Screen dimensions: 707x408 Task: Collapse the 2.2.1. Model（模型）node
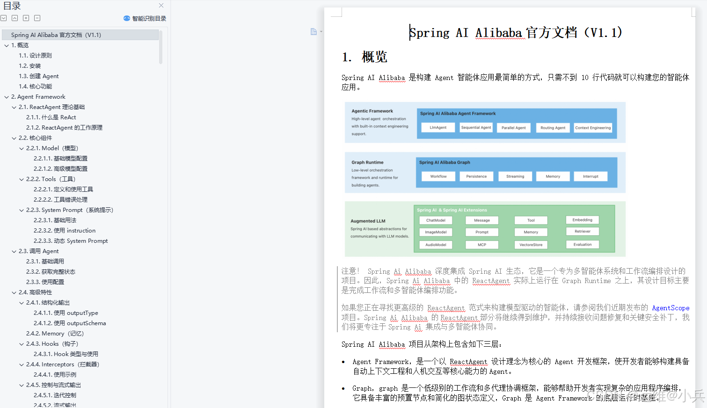[22, 148]
